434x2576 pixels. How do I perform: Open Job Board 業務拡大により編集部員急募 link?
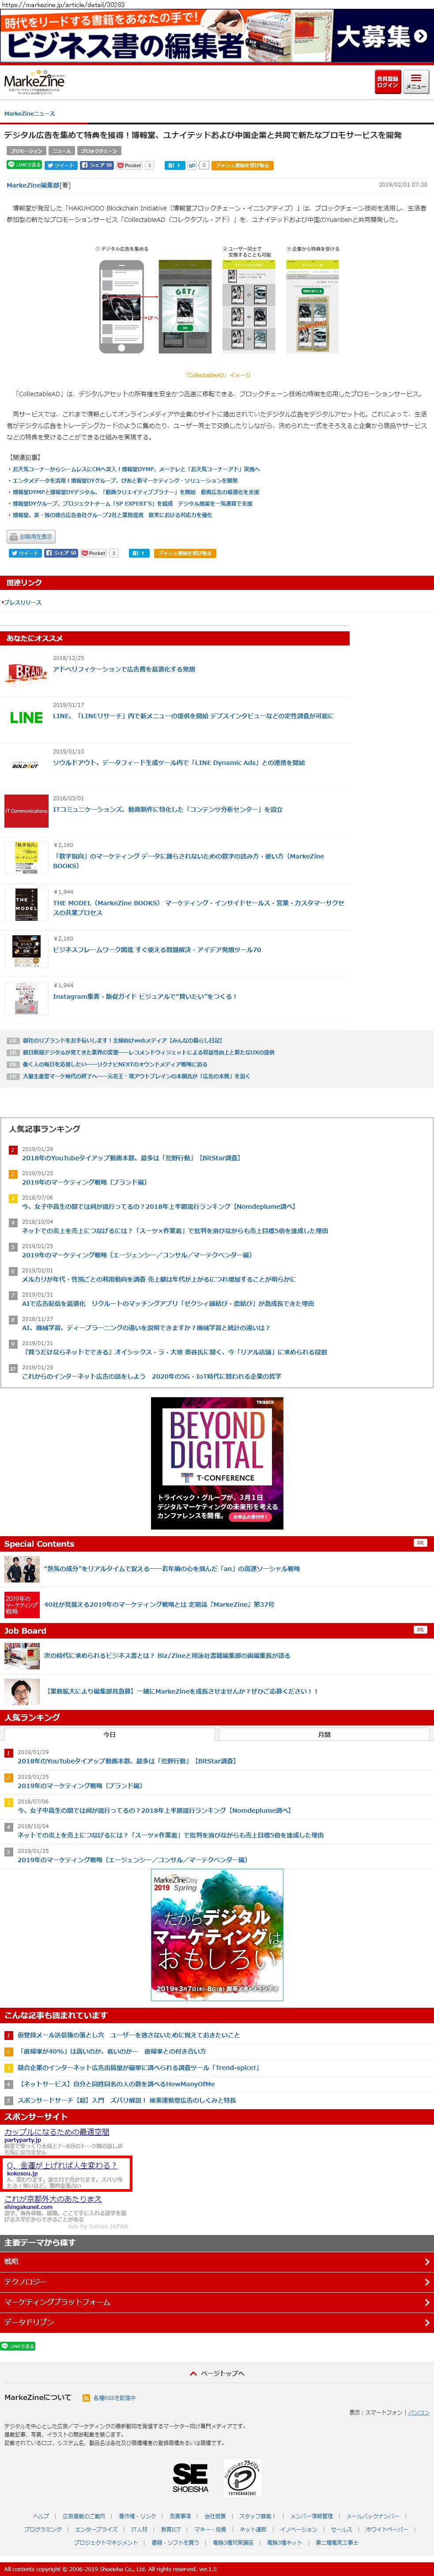(182, 1691)
